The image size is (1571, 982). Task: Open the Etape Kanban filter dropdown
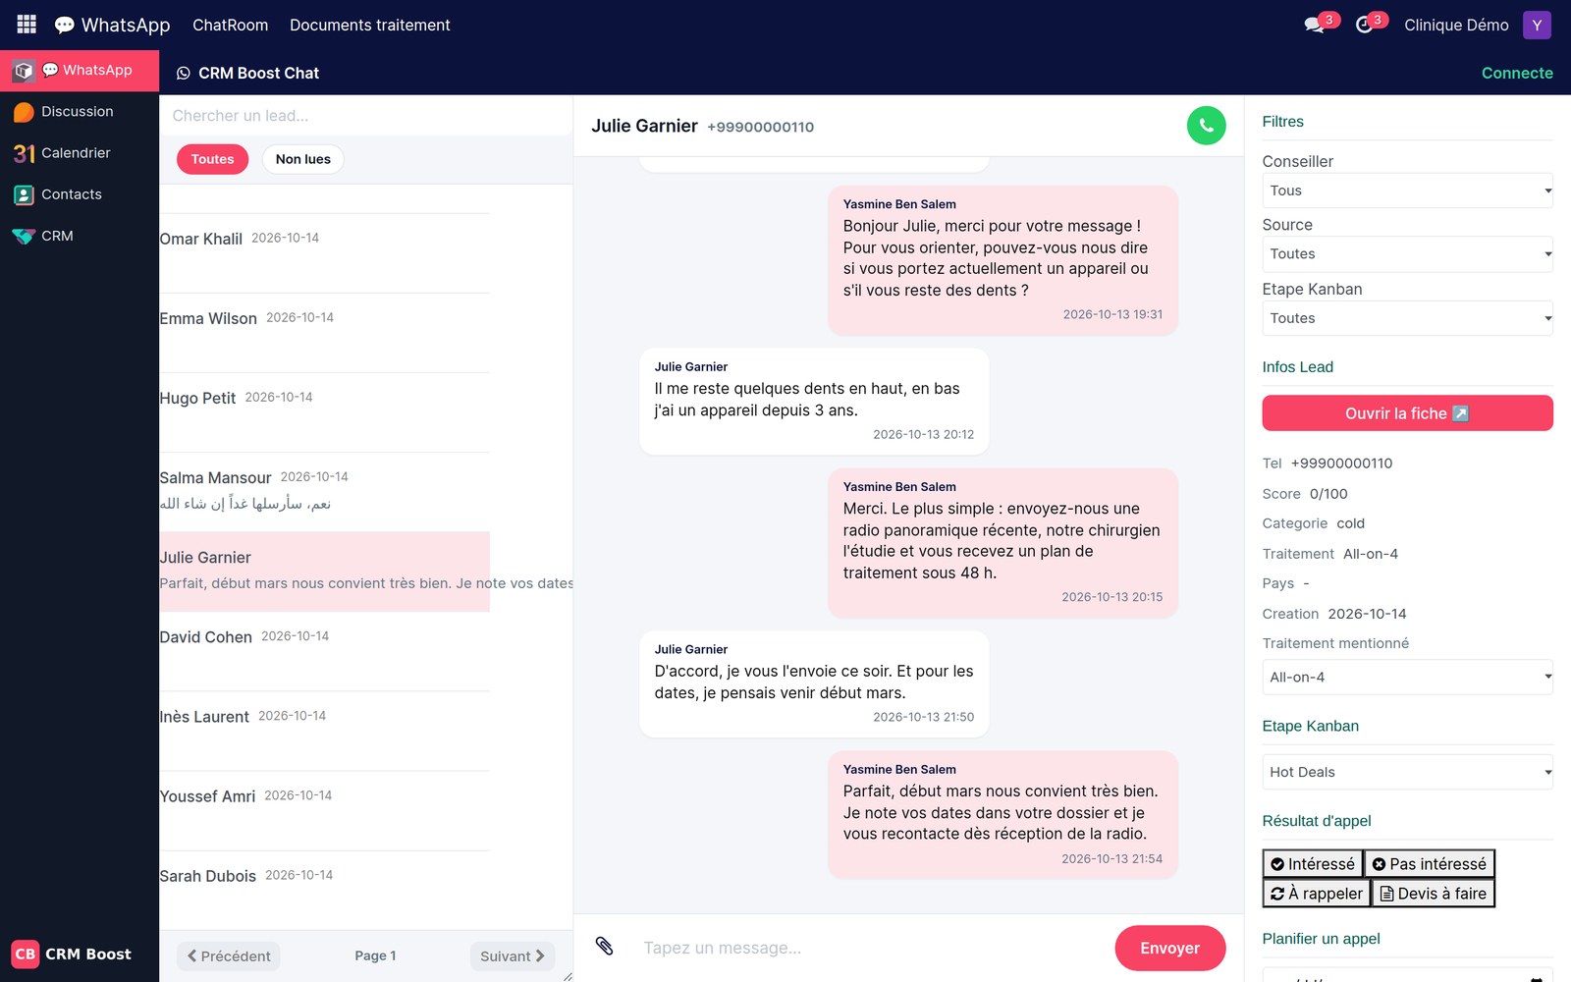pyautogui.click(x=1408, y=318)
